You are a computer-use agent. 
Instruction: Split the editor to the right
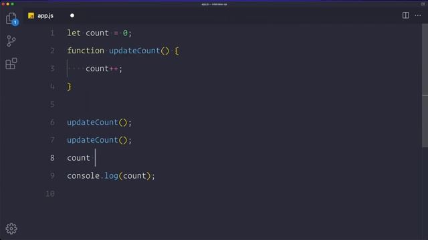[x=406, y=15]
